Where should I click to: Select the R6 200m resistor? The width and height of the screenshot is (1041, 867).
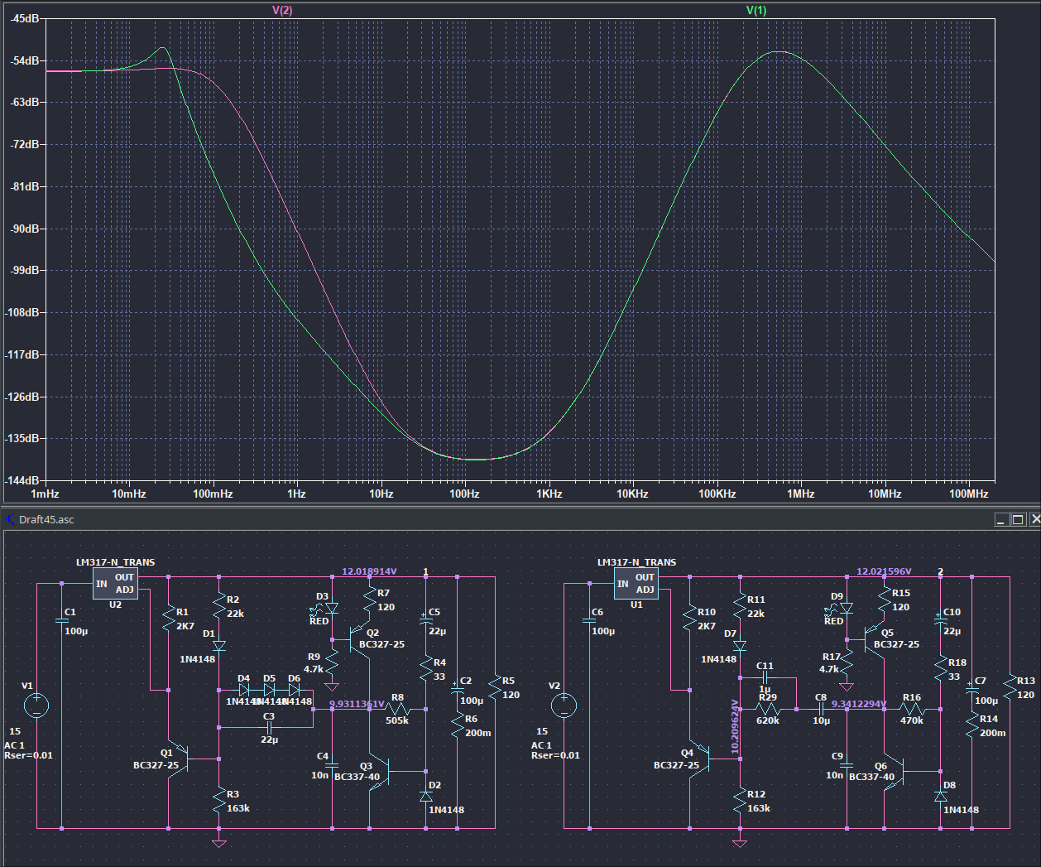point(458,725)
